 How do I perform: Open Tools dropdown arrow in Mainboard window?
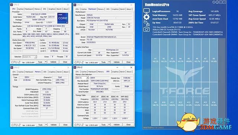[109, 62]
